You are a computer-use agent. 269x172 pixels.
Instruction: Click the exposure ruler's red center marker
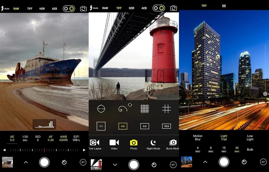(x=44, y=150)
